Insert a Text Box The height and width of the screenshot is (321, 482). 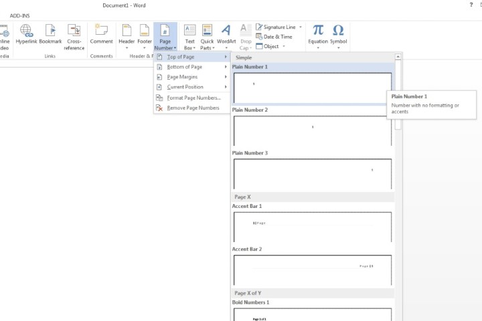(189, 37)
